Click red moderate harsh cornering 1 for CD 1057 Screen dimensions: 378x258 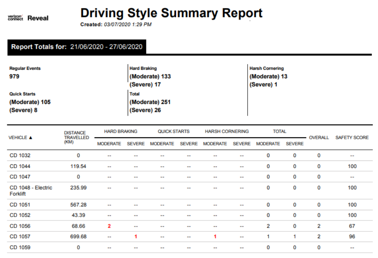pos(215,237)
